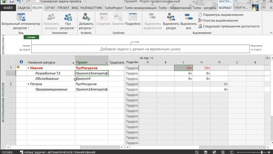Click the Add Resources icon
The width and height of the screenshot is (273, 154).
click(x=86, y=17)
